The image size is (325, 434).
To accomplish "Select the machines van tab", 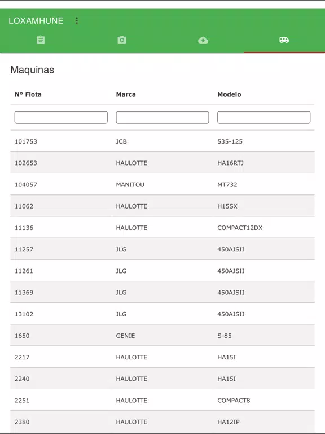I will 284,40.
